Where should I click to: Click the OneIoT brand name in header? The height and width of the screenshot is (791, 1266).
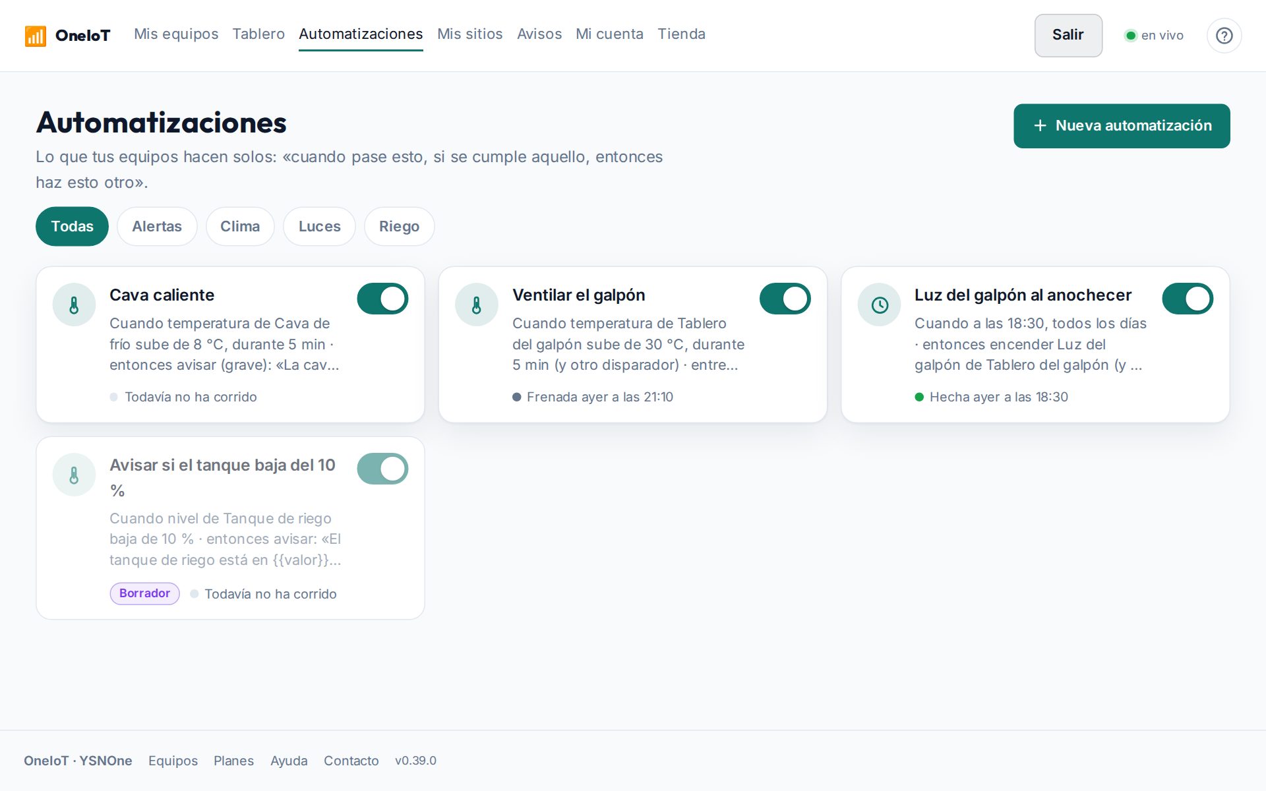pyautogui.click(x=83, y=36)
